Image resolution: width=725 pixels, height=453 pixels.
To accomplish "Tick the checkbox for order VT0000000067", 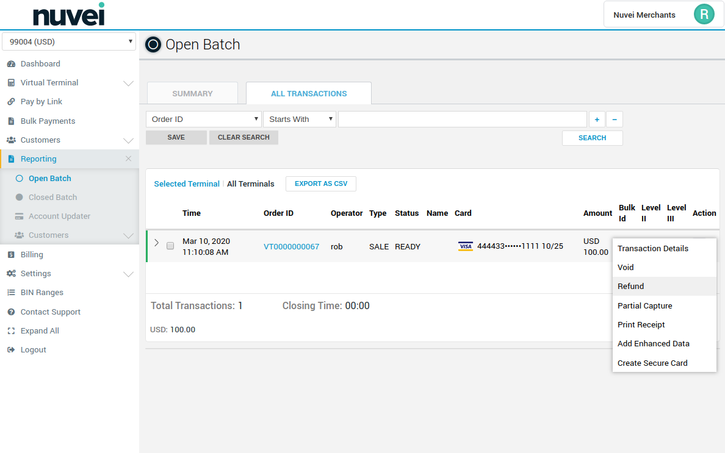I will coord(170,246).
